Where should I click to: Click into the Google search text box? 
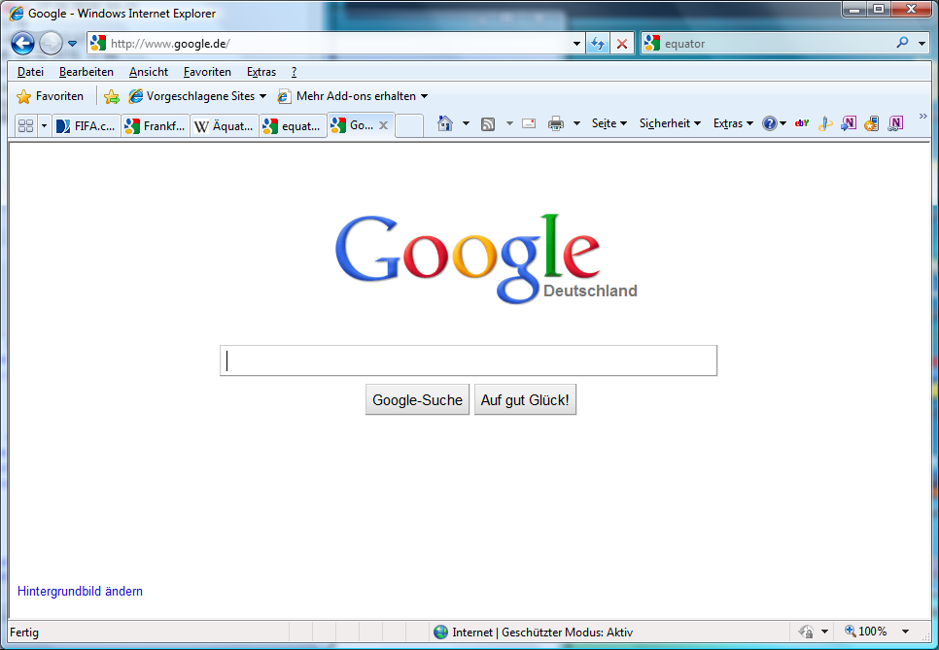tap(469, 360)
